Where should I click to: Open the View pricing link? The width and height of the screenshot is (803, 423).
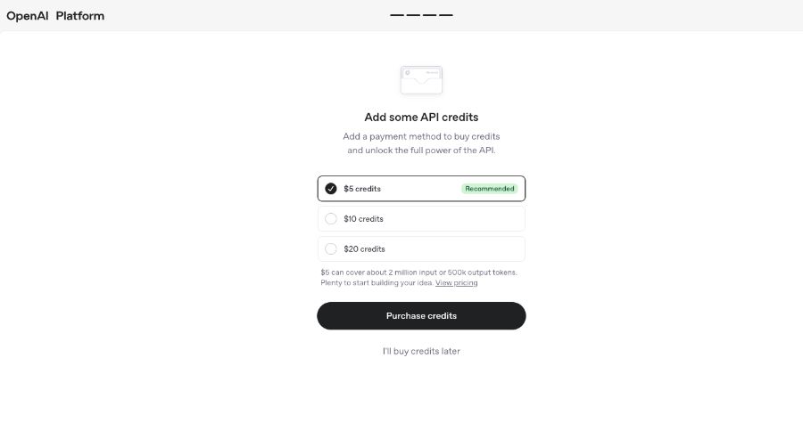456,282
